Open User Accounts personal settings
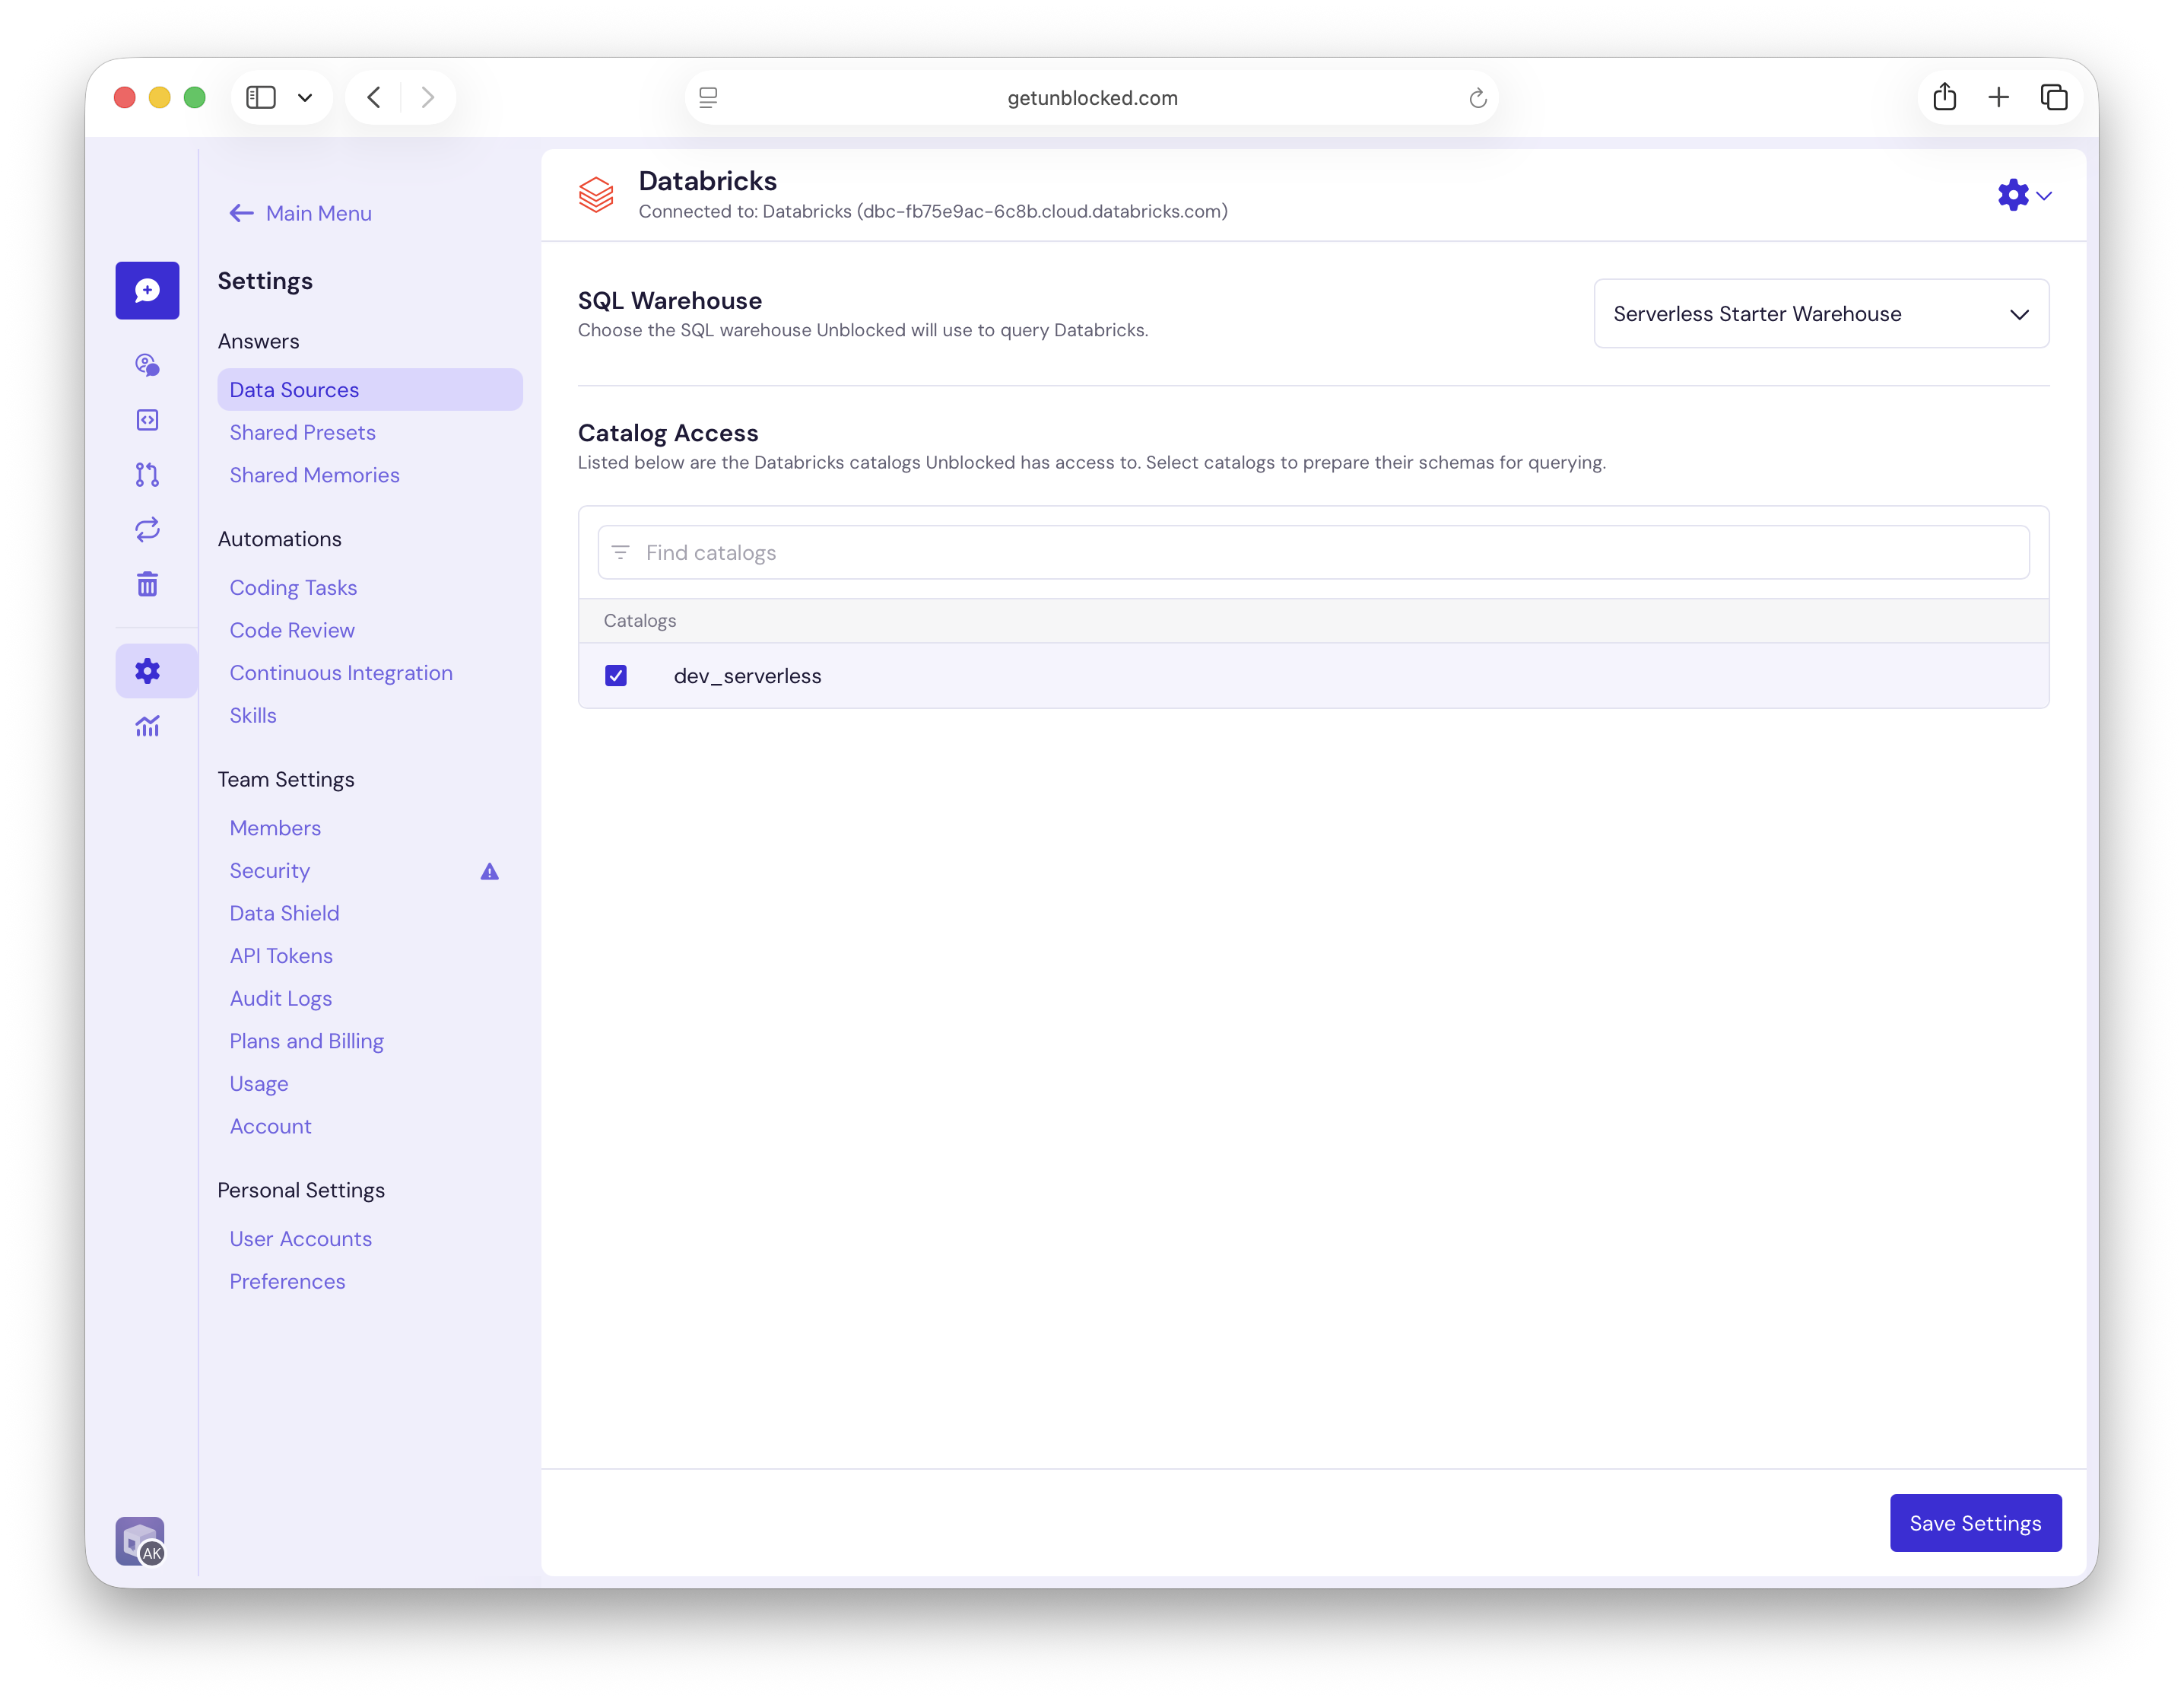The image size is (2184, 1701). pos(300,1238)
